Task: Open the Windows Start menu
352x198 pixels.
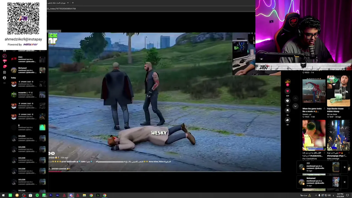Action: (4, 195)
